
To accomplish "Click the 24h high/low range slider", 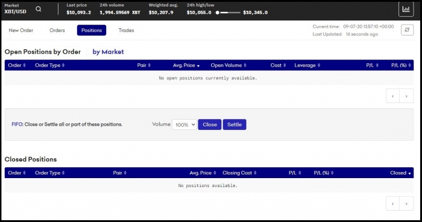I will tap(228, 13).
